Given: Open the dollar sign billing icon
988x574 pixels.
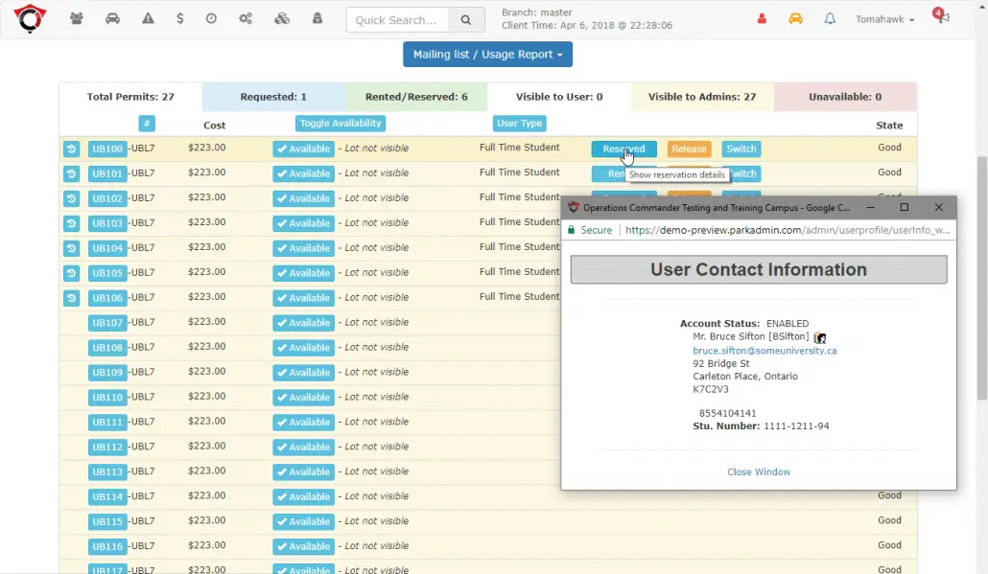Looking at the screenshot, I should 180,17.
